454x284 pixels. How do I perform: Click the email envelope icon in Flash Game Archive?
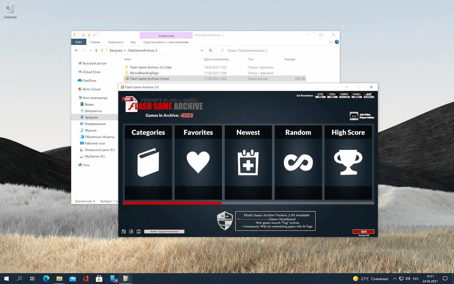(139, 232)
